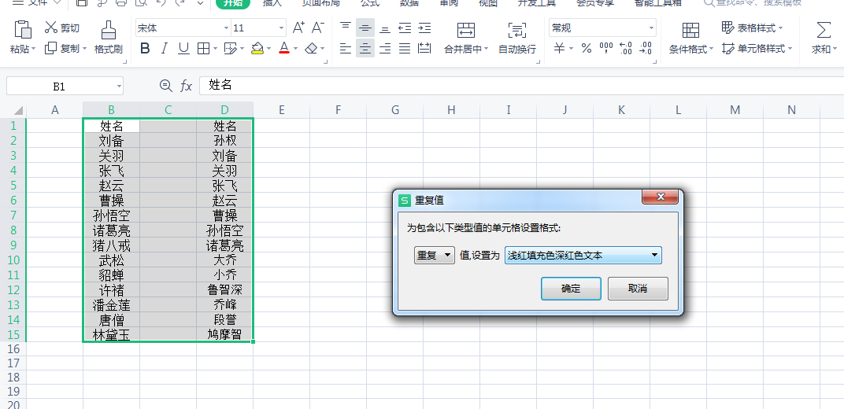Expand the Name Box dropdown B1
The width and height of the screenshot is (844, 409).
(119, 86)
